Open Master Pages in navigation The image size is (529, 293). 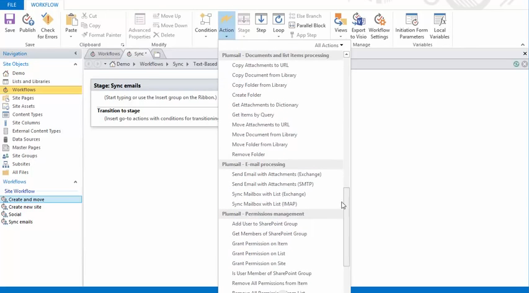click(26, 147)
